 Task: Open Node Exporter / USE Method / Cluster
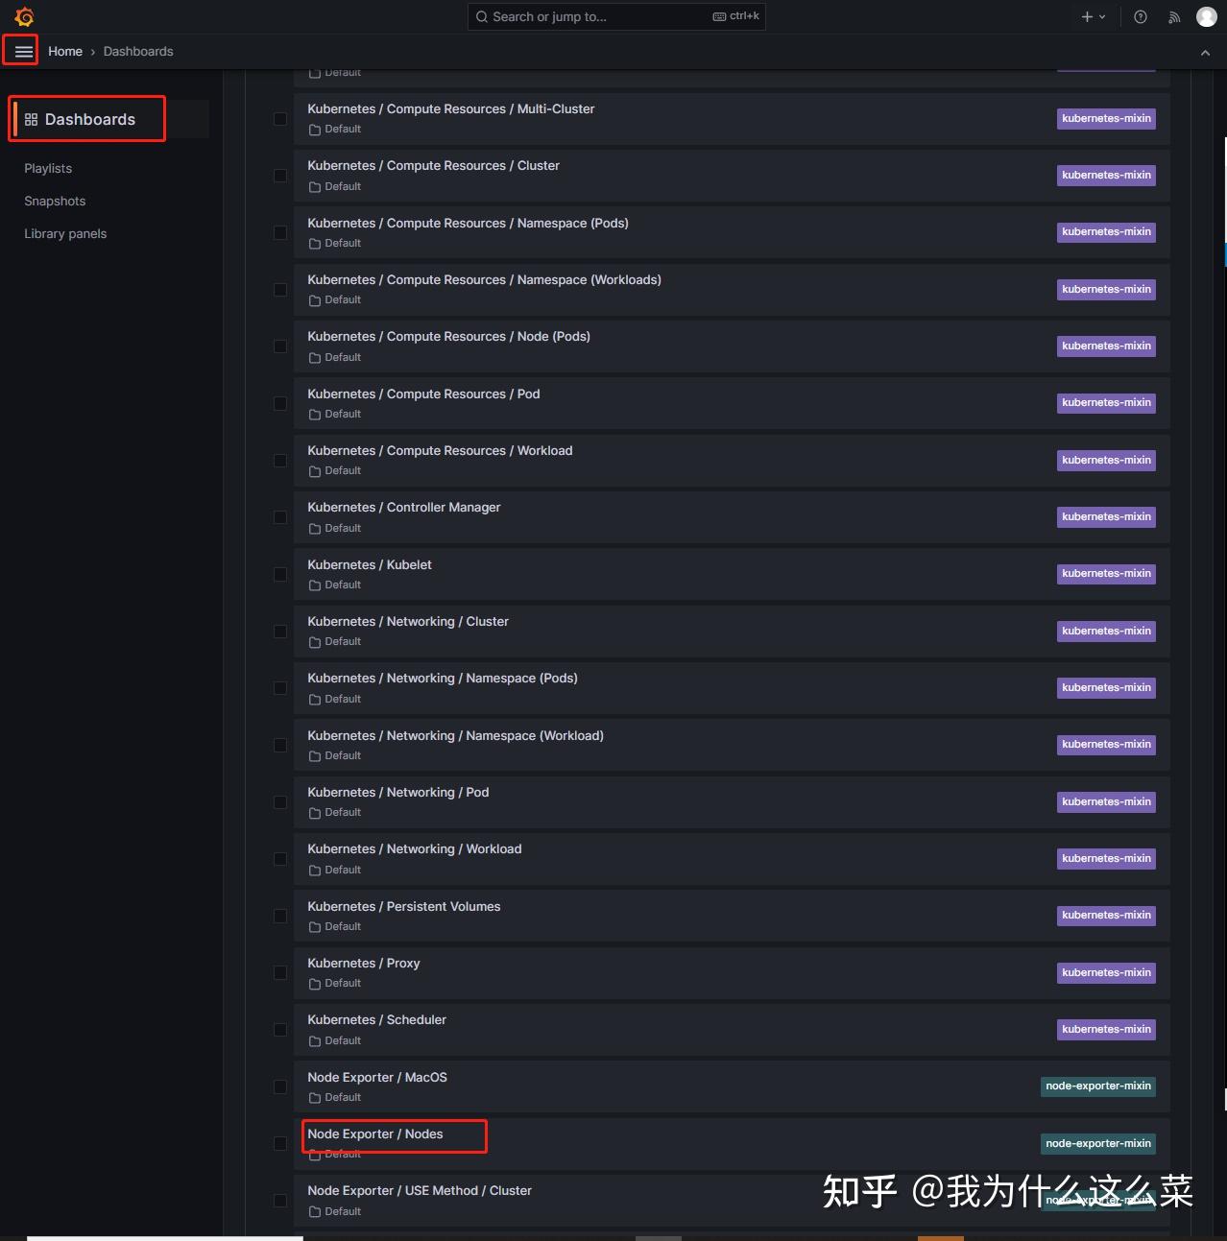pyautogui.click(x=420, y=1191)
